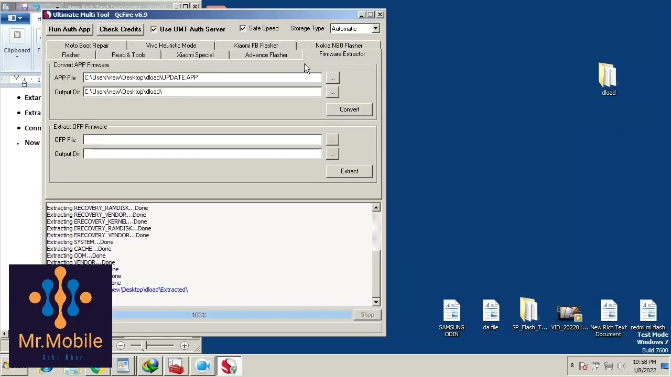The width and height of the screenshot is (671, 377).
Task: Click 'Extracting RECOVERY_RAMDISK...Done' log line
Action: point(97,208)
